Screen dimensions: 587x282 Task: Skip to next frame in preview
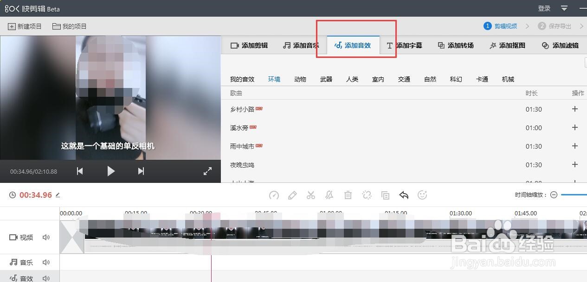(141, 171)
